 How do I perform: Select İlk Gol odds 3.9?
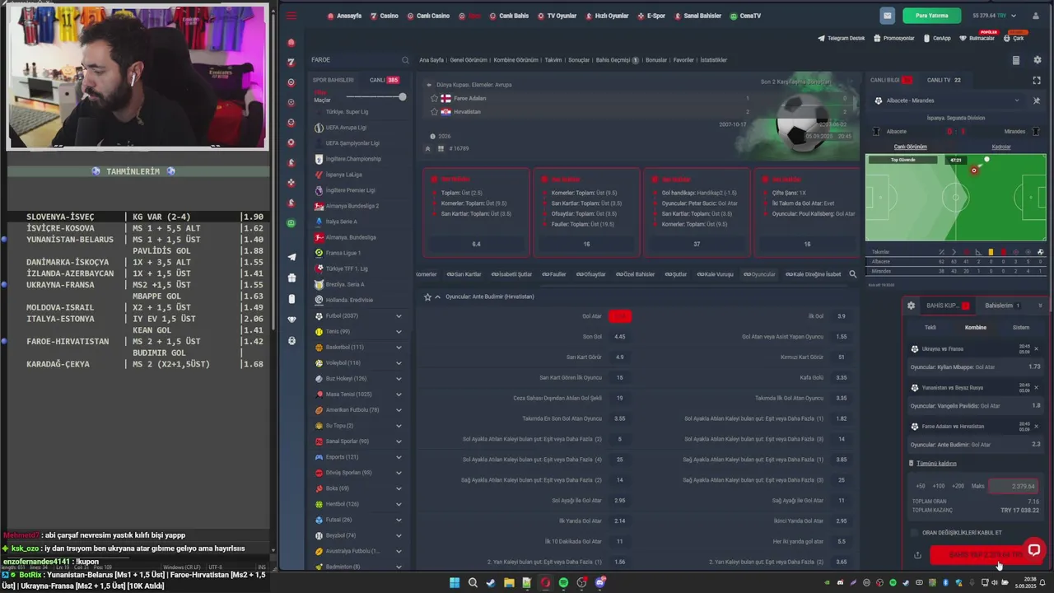(842, 316)
